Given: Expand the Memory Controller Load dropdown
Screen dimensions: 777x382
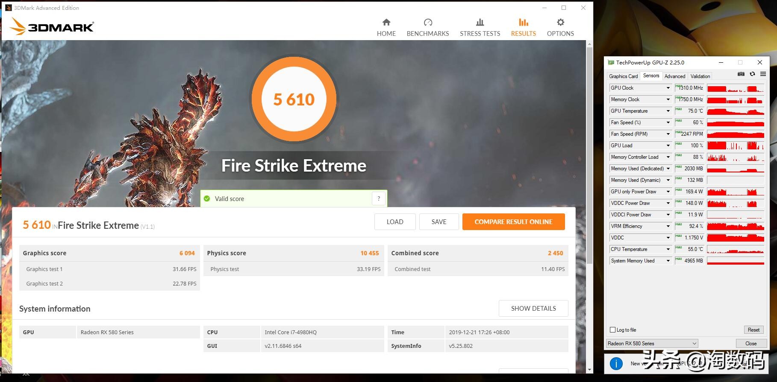Looking at the screenshot, I should [x=668, y=157].
